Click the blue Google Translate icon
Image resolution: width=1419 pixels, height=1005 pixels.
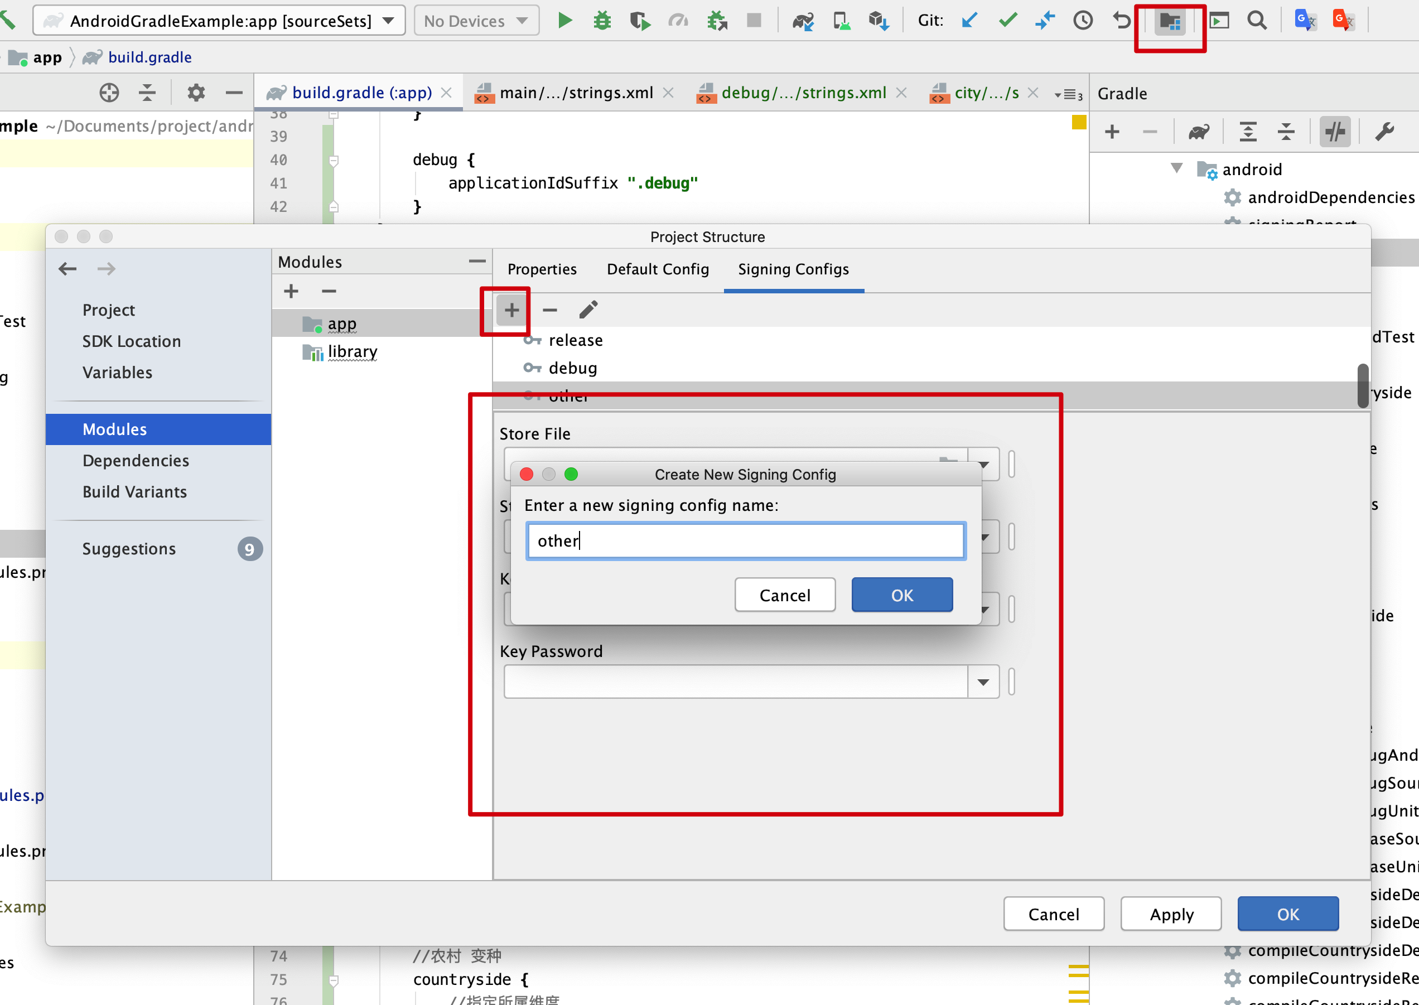click(x=1305, y=21)
